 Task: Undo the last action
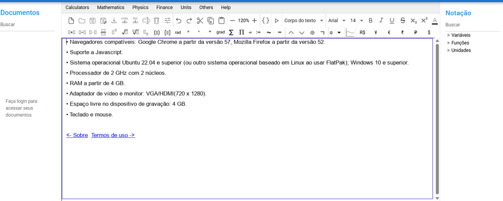pos(178,20)
